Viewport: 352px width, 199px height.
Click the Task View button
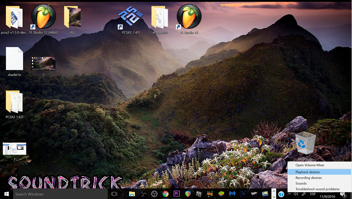[114, 194]
